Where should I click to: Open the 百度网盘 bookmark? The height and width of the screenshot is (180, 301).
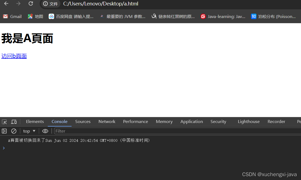point(71,16)
